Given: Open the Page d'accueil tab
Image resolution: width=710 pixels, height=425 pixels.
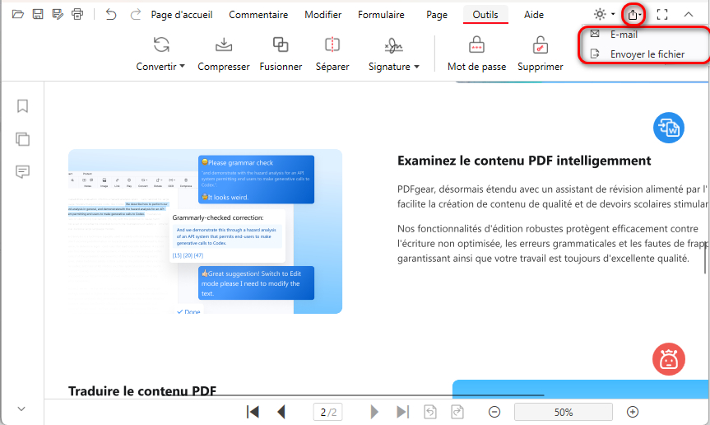Looking at the screenshot, I should point(182,15).
